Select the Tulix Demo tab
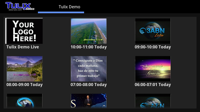The height and width of the screenshot is (112, 200). [69, 7]
